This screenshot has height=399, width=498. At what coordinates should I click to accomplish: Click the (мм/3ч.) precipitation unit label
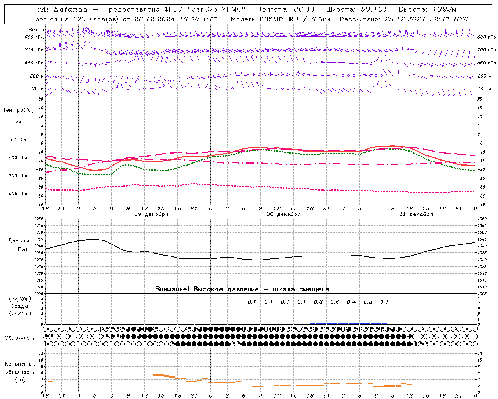(20, 299)
